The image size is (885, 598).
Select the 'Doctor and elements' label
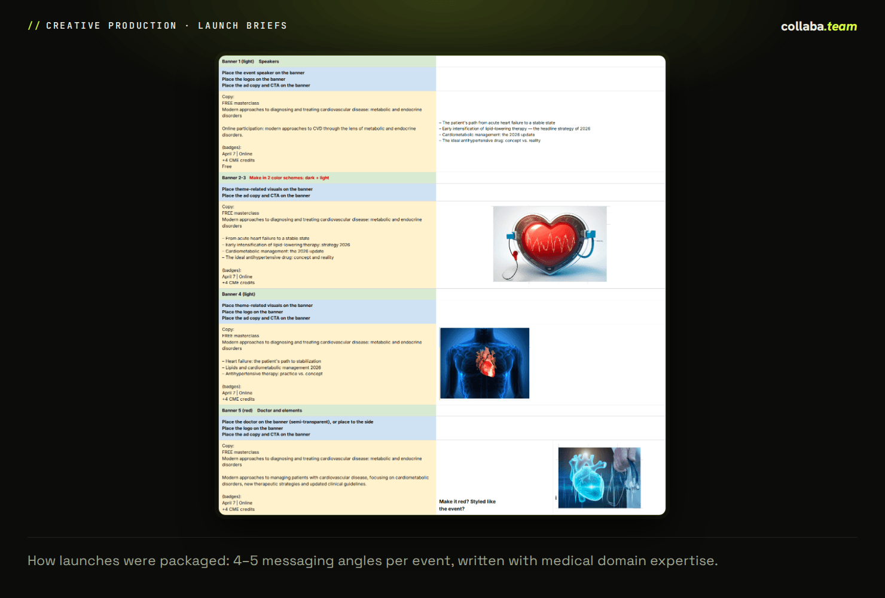click(279, 411)
